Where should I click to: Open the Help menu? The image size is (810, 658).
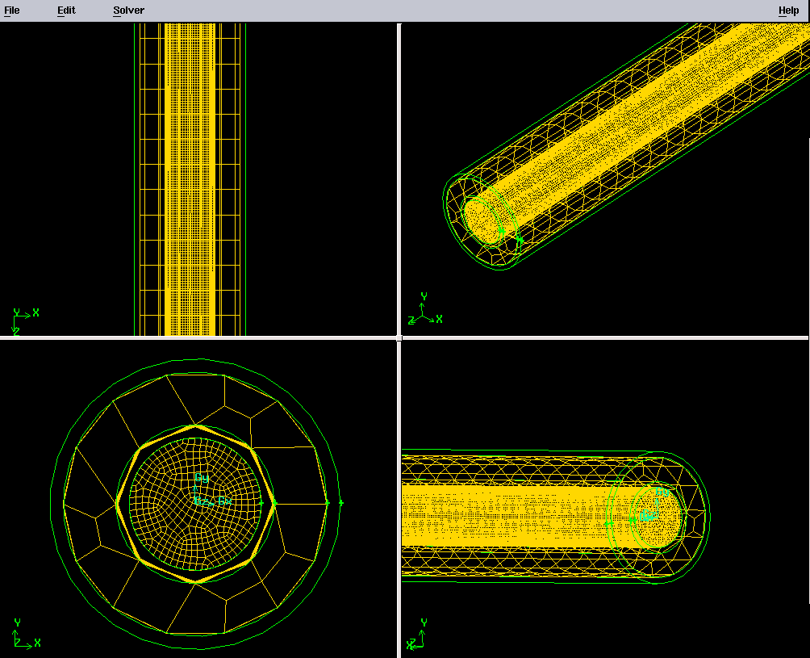pos(787,10)
